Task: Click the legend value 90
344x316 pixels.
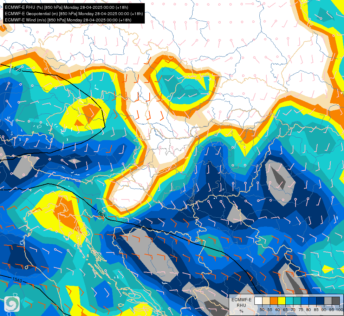Action: click(x=324, y=310)
